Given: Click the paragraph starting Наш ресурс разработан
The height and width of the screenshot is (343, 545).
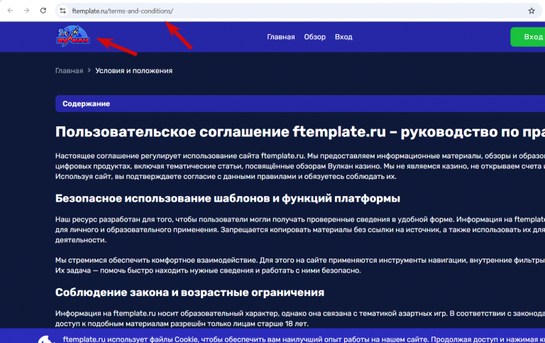Looking at the screenshot, I should [300, 229].
